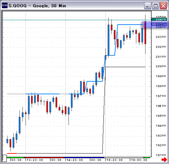
Task: Click the short red line segment near 19100
Action: pyautogui.click(x=12, y=153)
